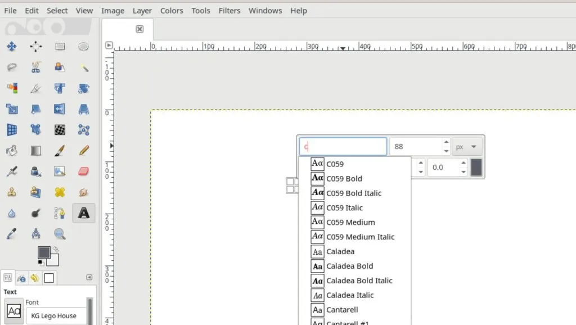Open the Tools menu

[x=201, y=11]
